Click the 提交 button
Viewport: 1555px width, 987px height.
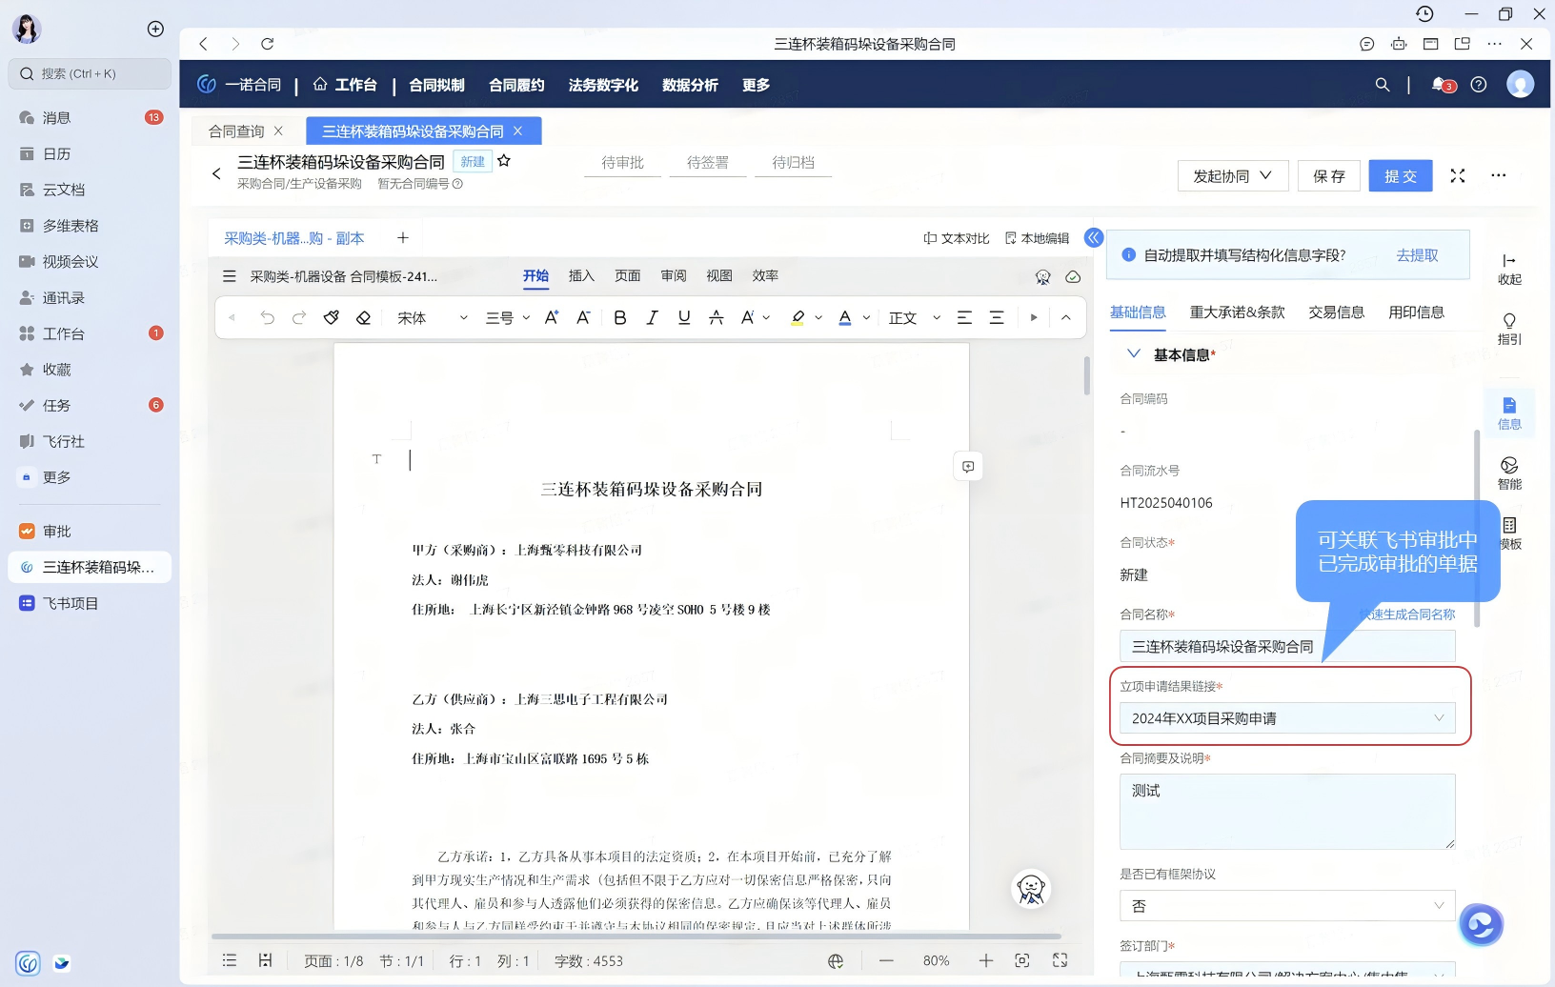[x=1400, y=176]
